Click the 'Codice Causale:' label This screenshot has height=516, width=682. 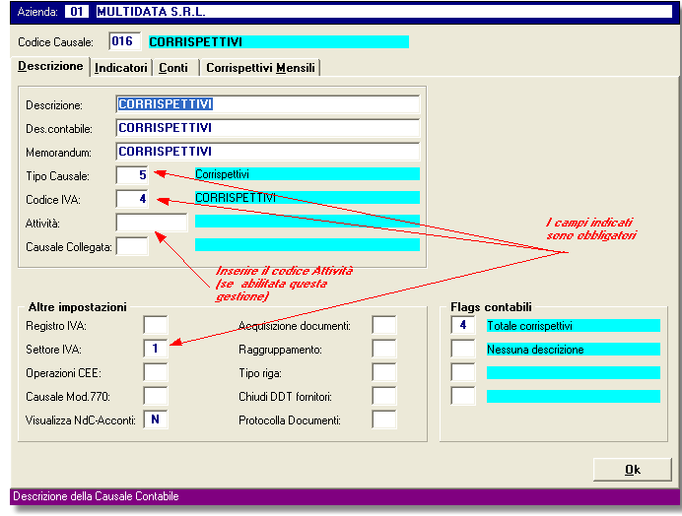pyautogui.click(x=55, y=42)
